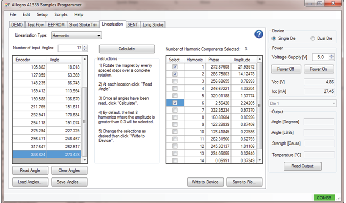Open the Scripts menu
The height and width of the screenshot is (203, 346).
61,15
